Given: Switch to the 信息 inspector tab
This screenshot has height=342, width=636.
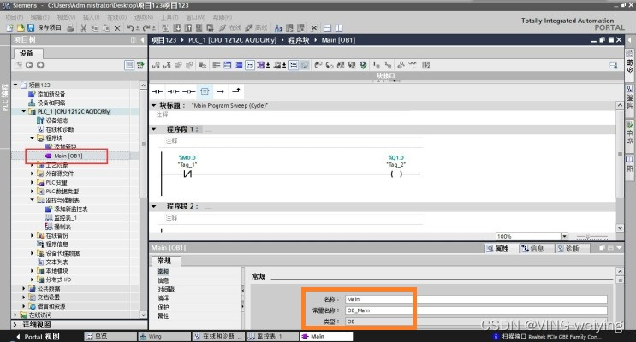Looking at the screenshot, I should tap(532, 249).
